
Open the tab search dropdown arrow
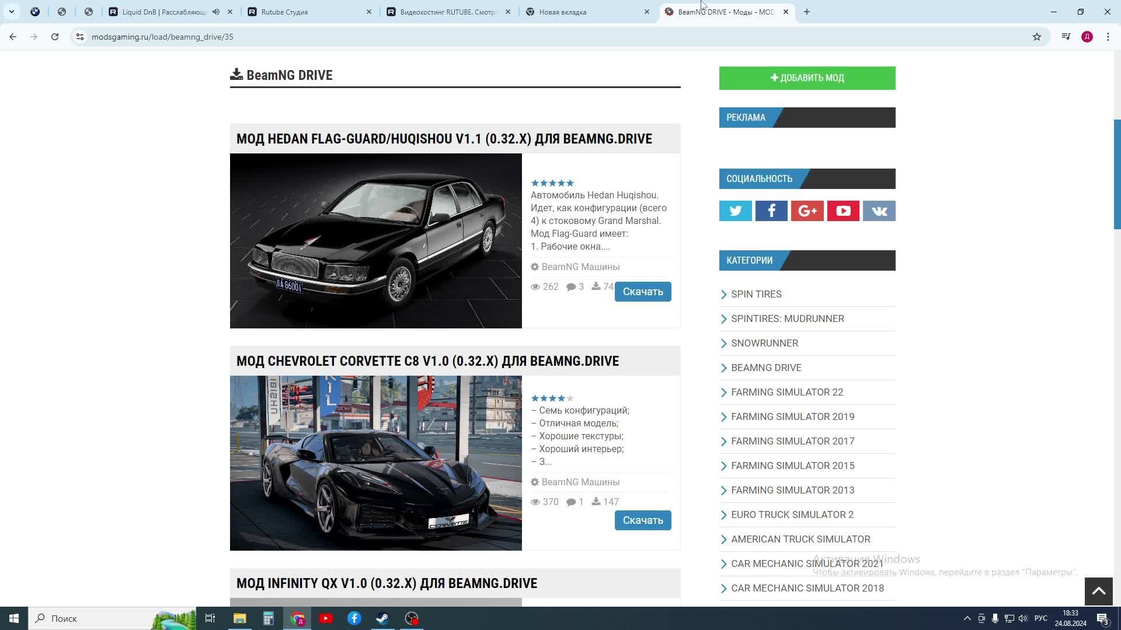pos(11,12)
